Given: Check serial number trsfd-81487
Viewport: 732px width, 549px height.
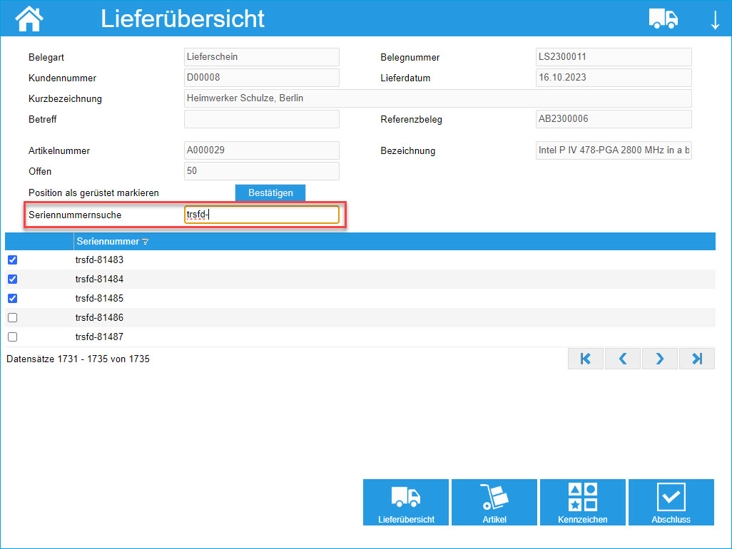Looking at the screenshot, I should tap(12, 337).
